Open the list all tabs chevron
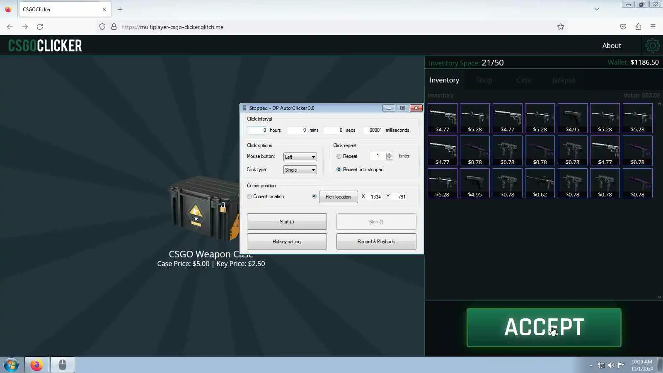663x373 pixels. 597,9
